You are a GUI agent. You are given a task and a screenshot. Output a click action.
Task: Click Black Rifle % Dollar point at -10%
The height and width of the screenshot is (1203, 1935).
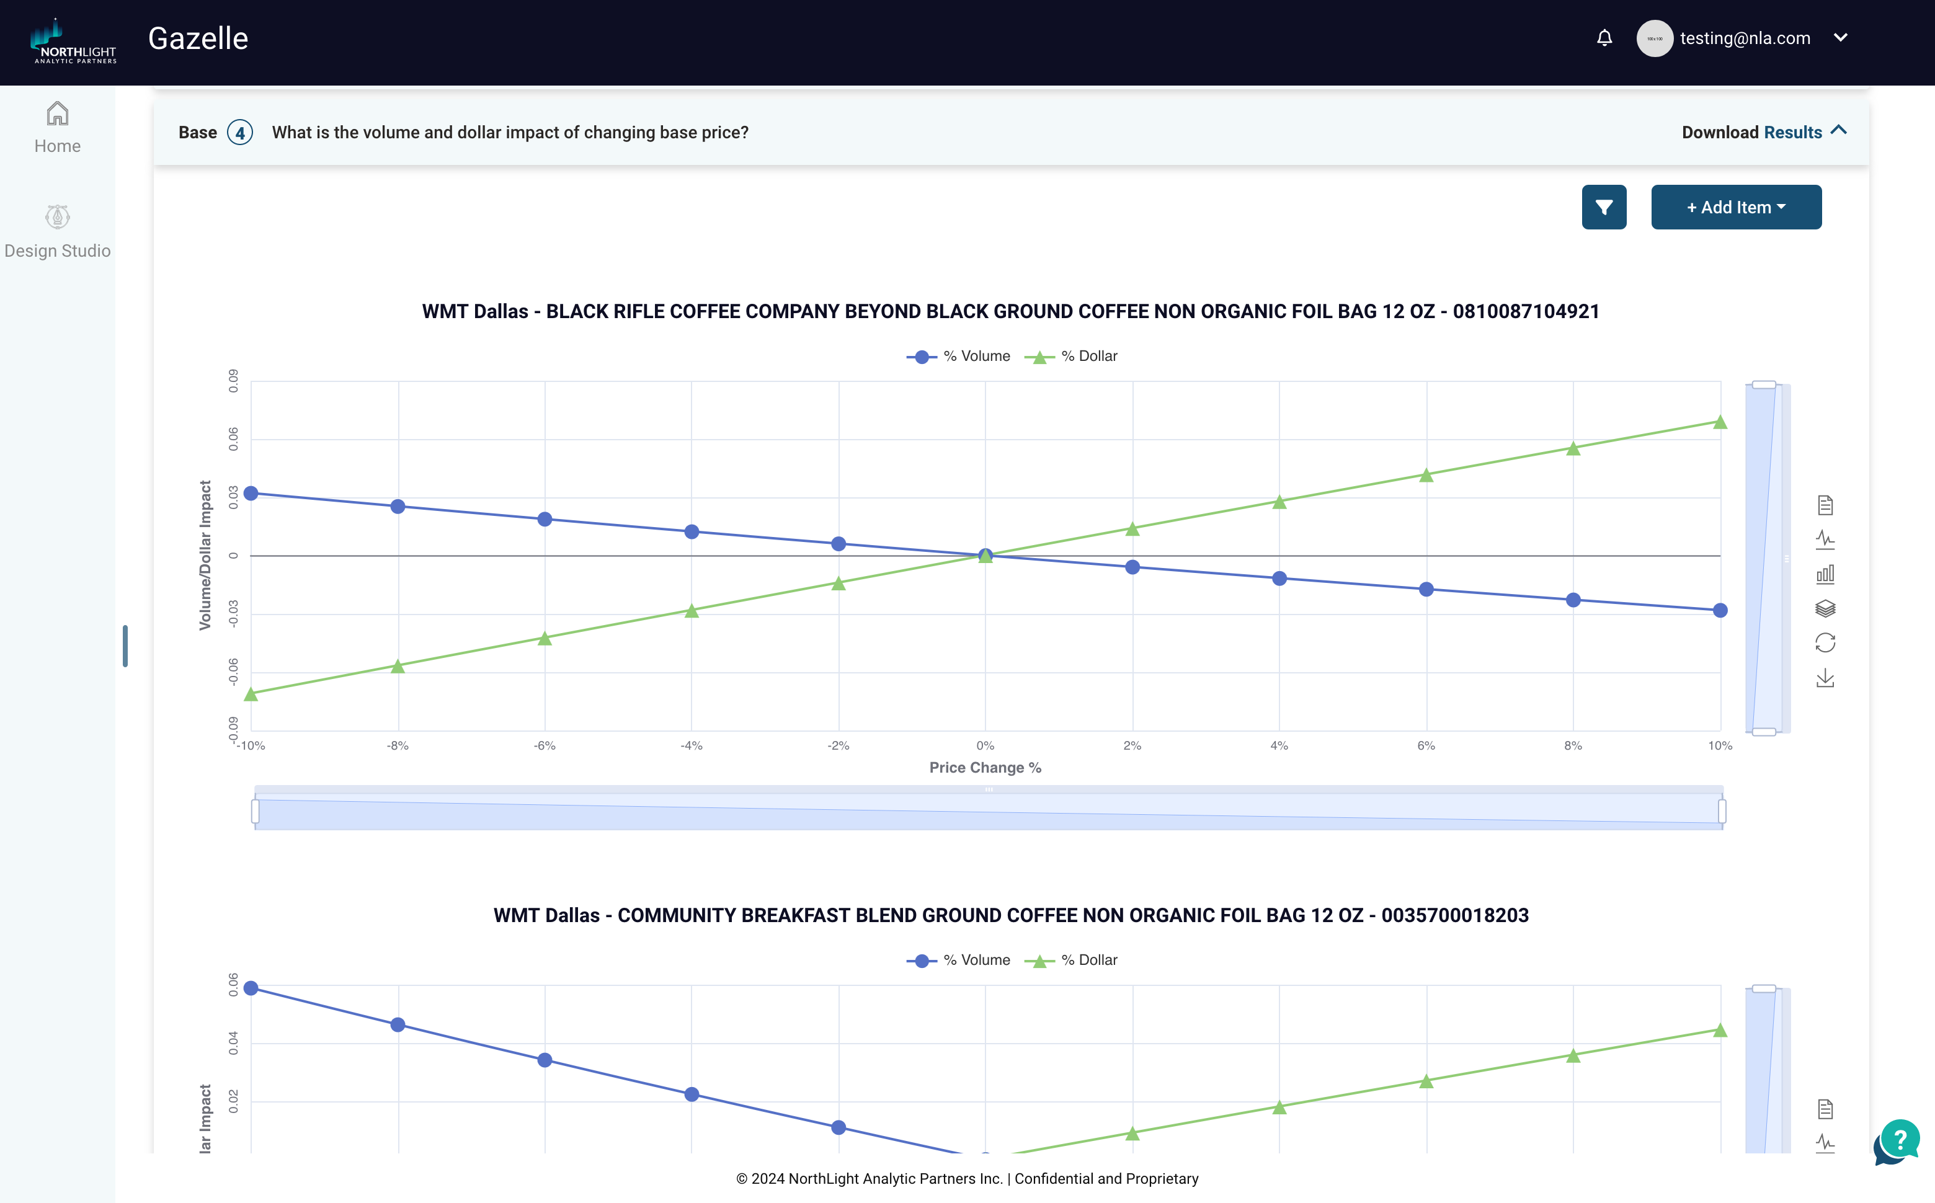(x=251, y=695)
